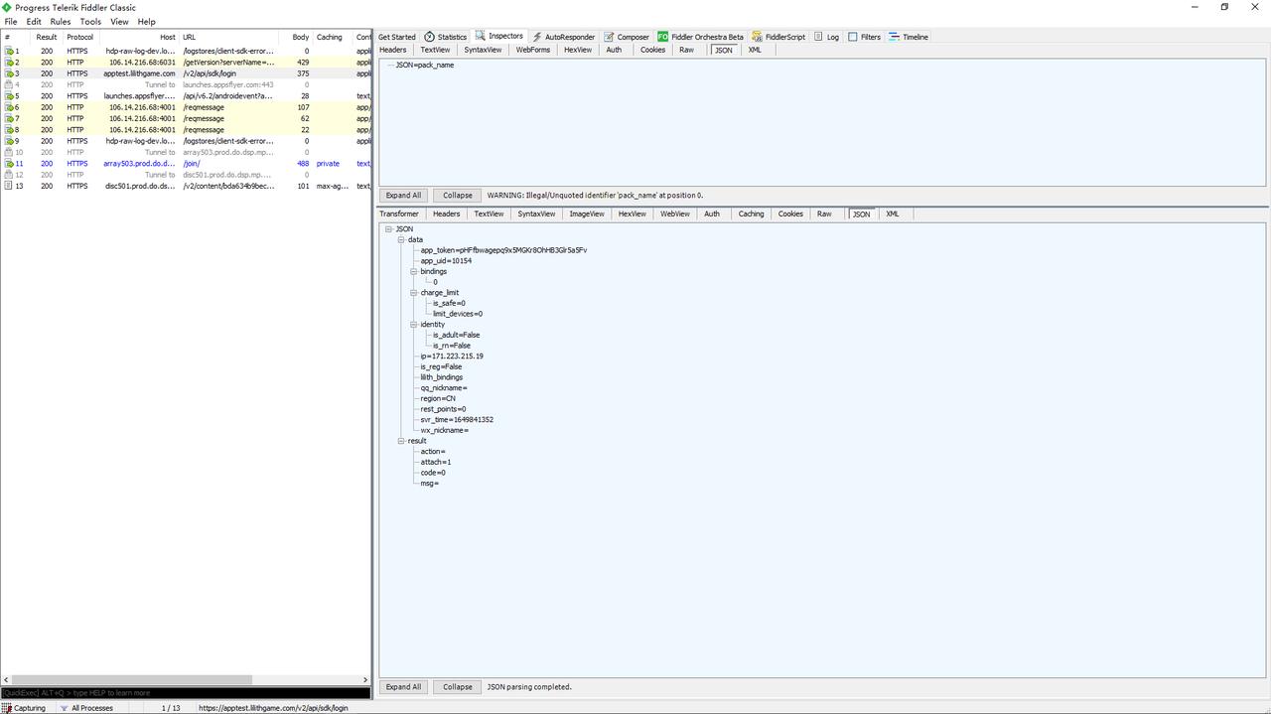
Task: Select the /getVersion?serverName session URL
Action: (x=228, y=63)
